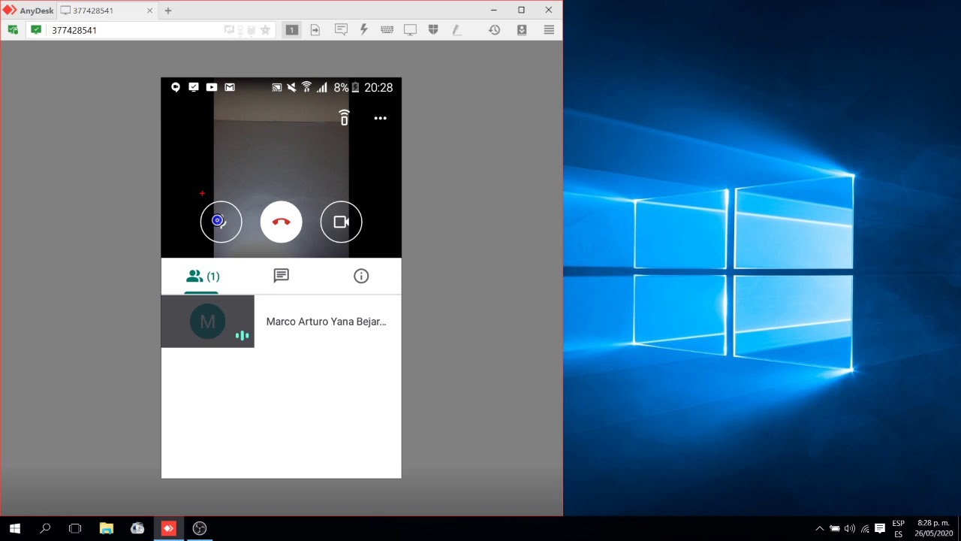Click the YouTube notification icon in phone status bar
This screenshot has height=541, width=961.
pos(212,87)
